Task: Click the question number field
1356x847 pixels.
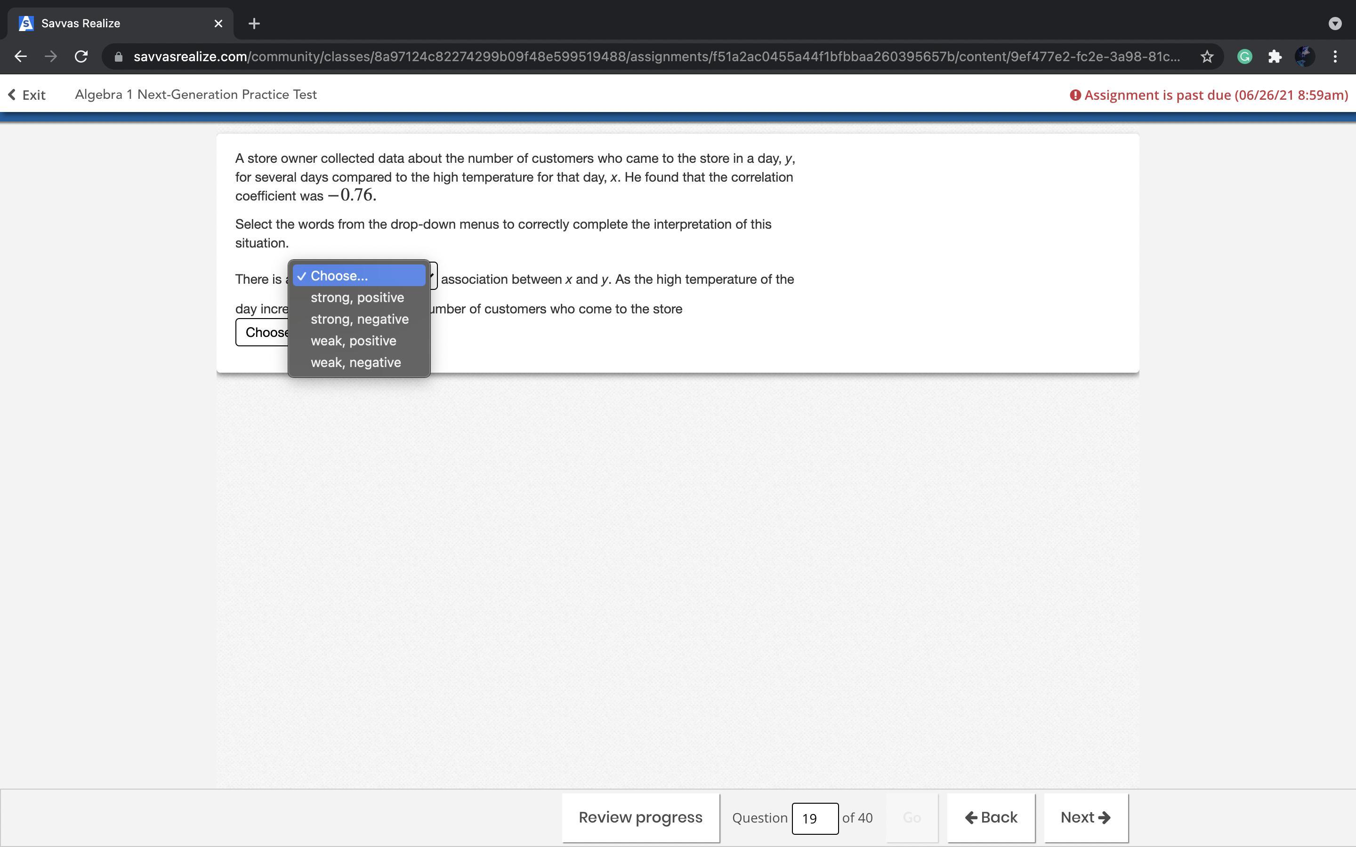Action: [x=815, y=818]
